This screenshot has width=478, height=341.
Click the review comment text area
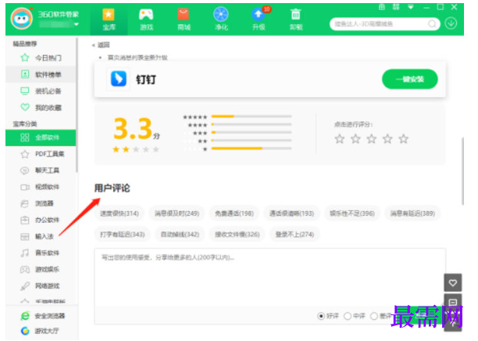point(269,278)
